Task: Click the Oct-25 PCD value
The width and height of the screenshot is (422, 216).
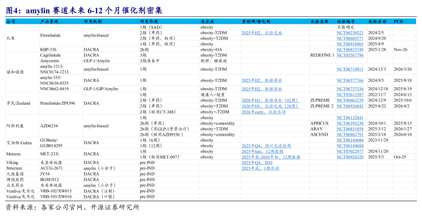Action: [400, 157]
